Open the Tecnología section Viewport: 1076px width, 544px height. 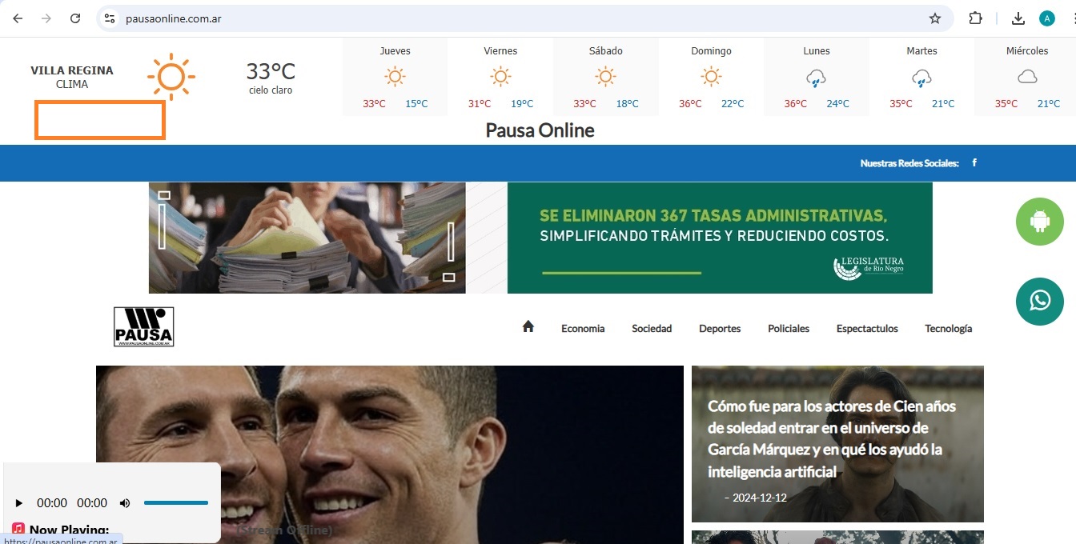pos(948,329)
